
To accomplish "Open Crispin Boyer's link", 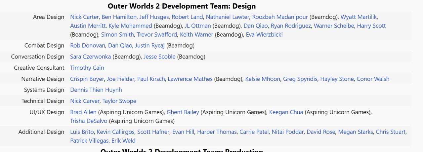I will (87, 79).
